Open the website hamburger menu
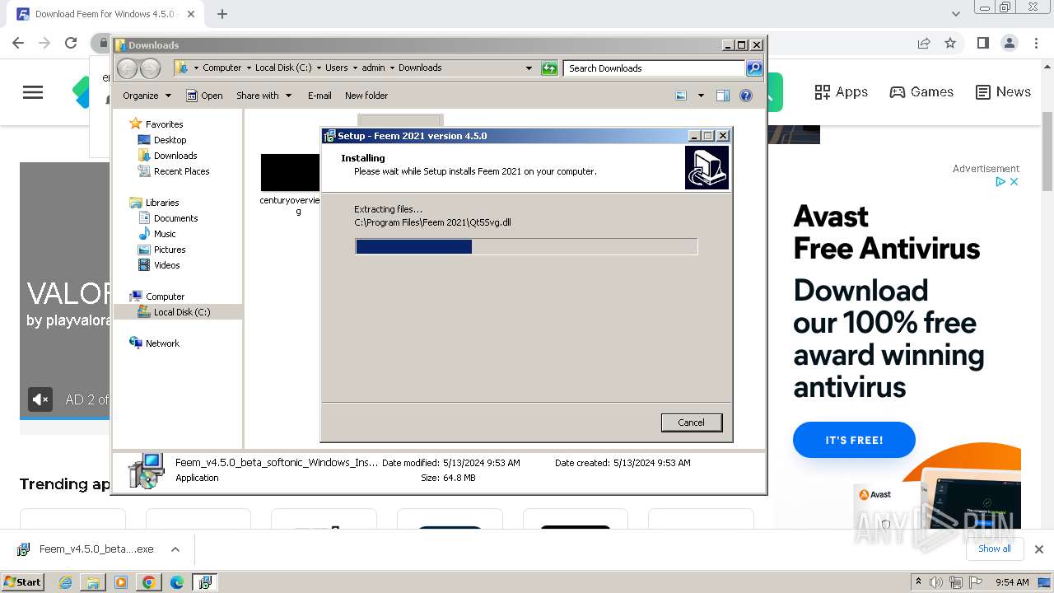The image size is (1054, 593). tap(33, 92)
